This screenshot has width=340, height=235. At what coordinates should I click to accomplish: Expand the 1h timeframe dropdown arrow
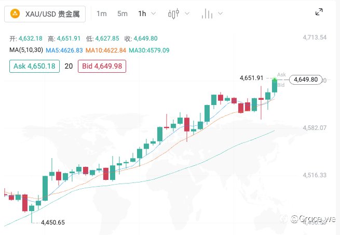click(153, 14)
